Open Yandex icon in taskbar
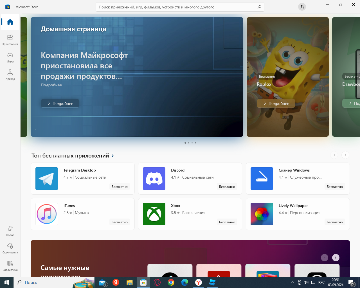The image size is (360, 288). point(116,282)
